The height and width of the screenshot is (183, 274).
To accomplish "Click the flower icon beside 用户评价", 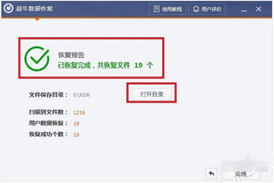I will click(196, 9).
